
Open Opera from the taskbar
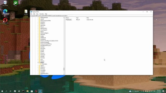(x=36, y=91)
